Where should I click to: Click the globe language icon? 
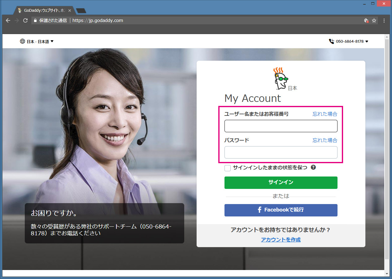[x=22, y=41]
